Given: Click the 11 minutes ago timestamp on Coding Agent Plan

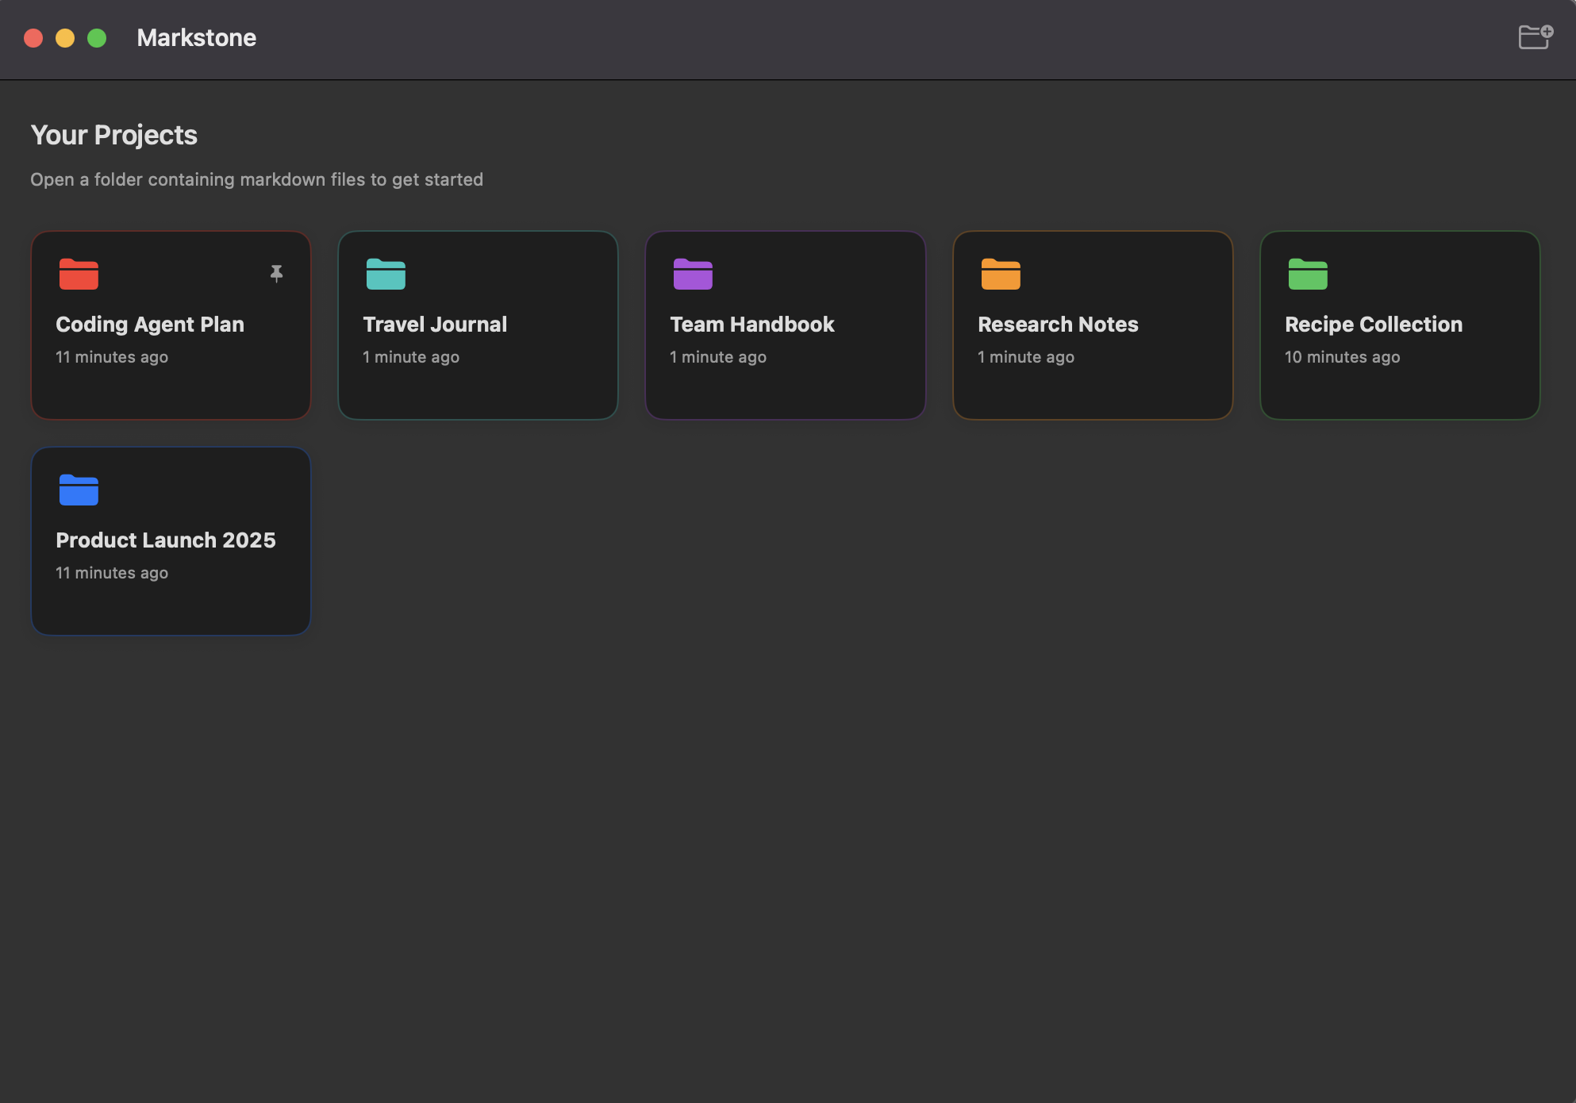Looking at the screenshot, I should point(111,357).
